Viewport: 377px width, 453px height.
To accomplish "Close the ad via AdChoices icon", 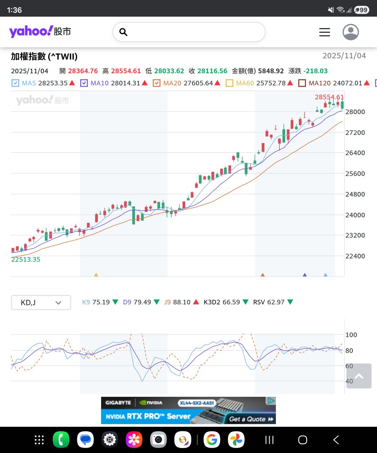I will (x=270, y=401).
